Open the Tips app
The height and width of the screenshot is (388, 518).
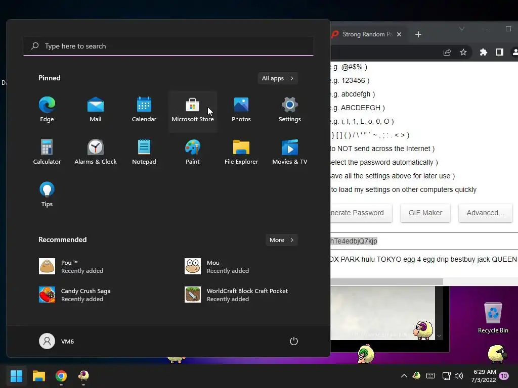click(47, 195)
